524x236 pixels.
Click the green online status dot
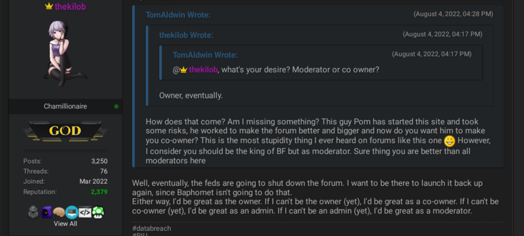coord(116,106)
